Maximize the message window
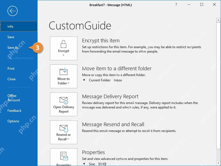Image resolution: width=221 pixels, height=166 pixels. tap(202, 4)
